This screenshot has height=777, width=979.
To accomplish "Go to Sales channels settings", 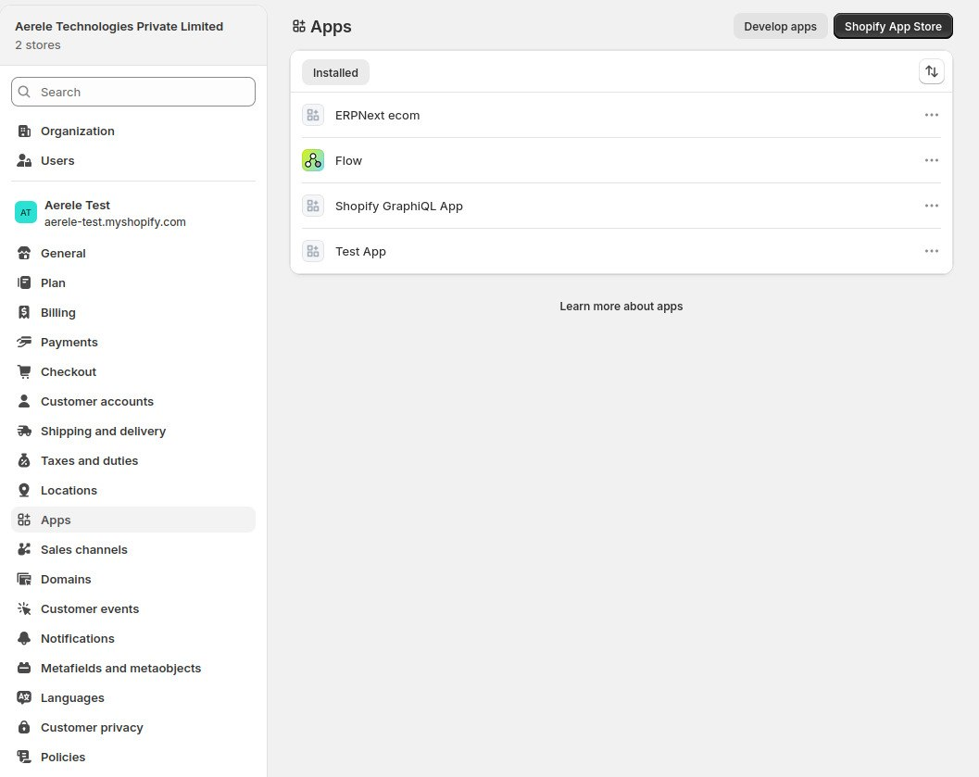I will 133,549.
